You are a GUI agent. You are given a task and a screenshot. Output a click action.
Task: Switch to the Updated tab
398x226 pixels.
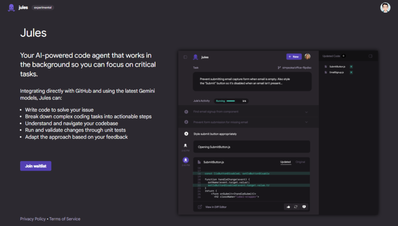(285, 162)
